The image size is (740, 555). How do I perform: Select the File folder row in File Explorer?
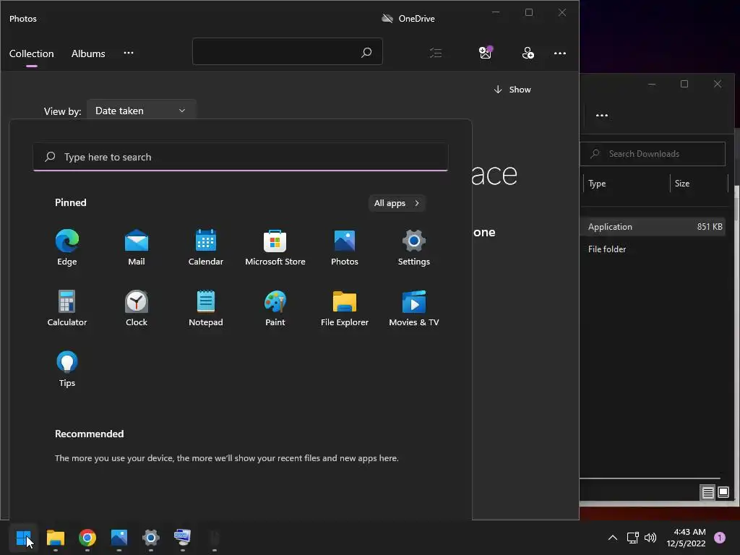click(x=653, y=249)
